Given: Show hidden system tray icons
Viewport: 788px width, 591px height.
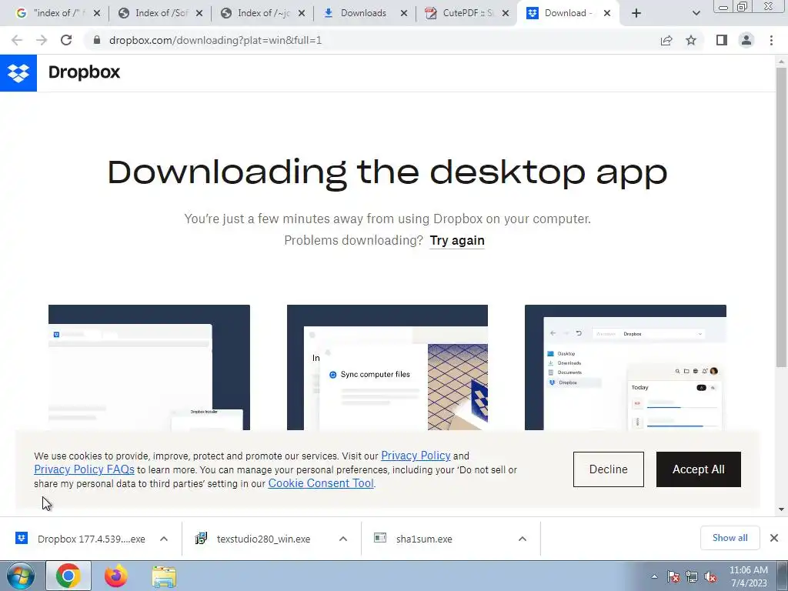Looking at the screenshot, I should (654, 576).
